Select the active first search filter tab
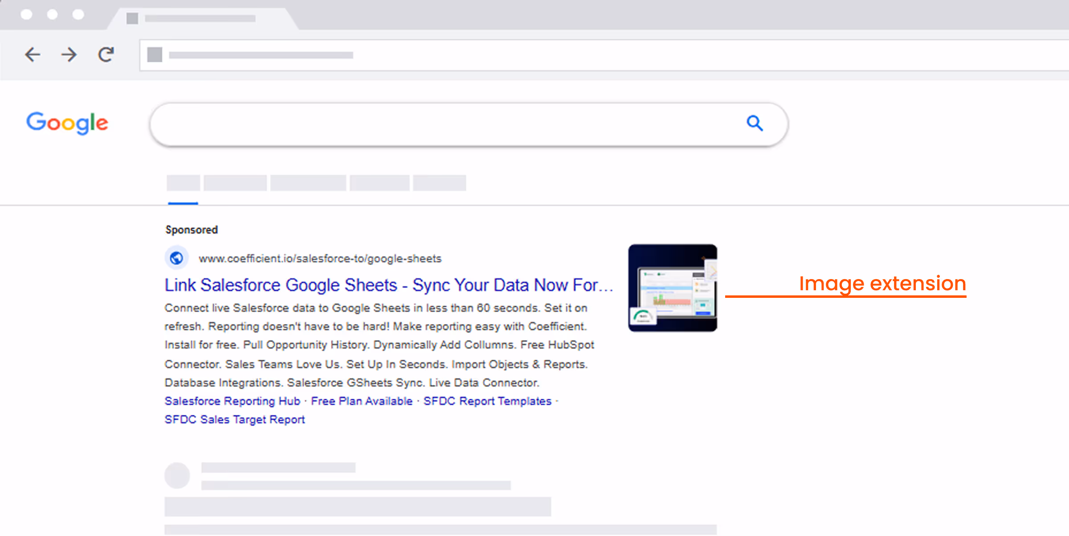Screen dimensions: 1069x536 click(183, 183)
